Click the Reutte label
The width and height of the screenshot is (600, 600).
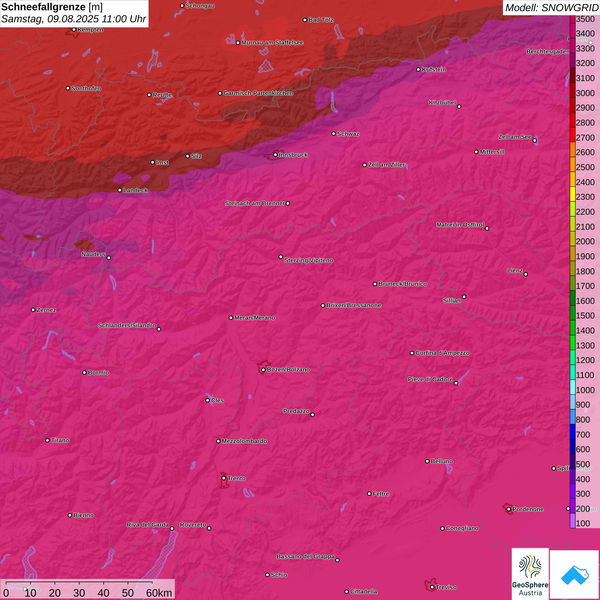pyautogui.click(x=162, y=95)
